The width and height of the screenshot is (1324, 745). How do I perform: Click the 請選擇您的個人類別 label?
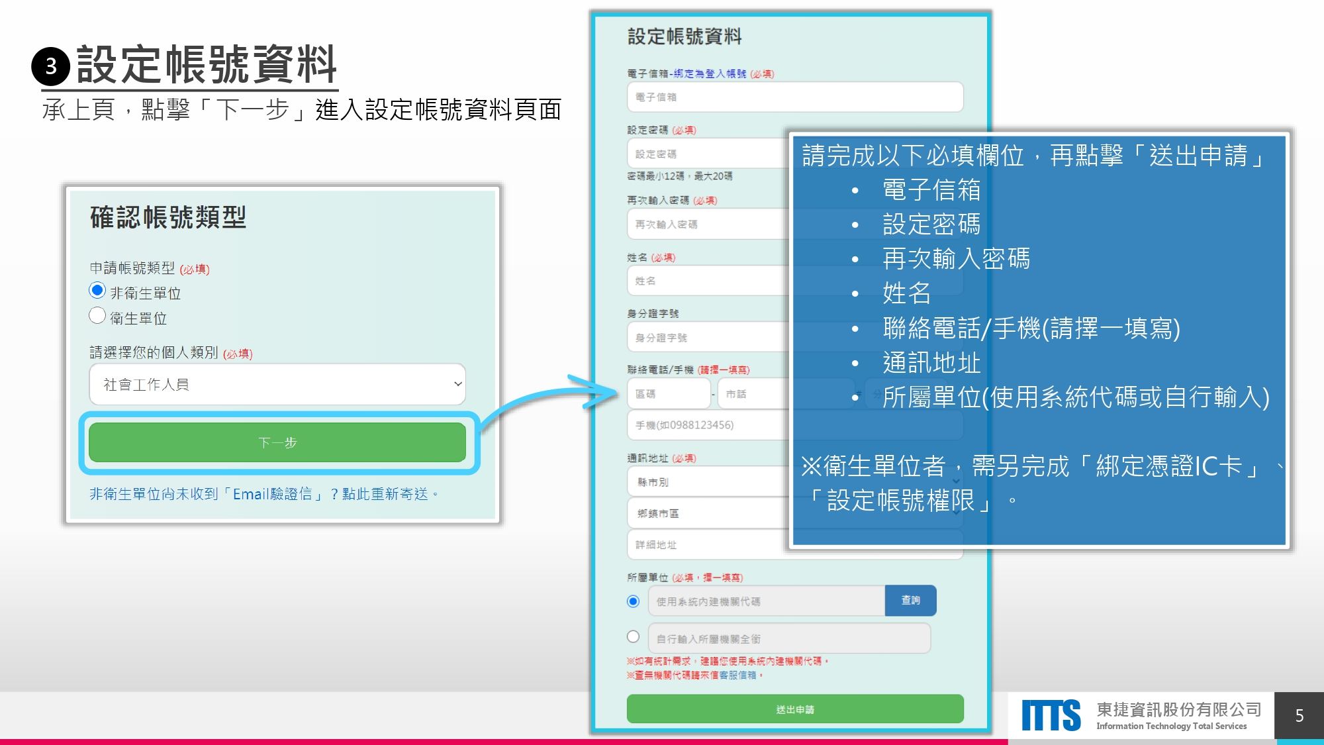tap(154, 353)
